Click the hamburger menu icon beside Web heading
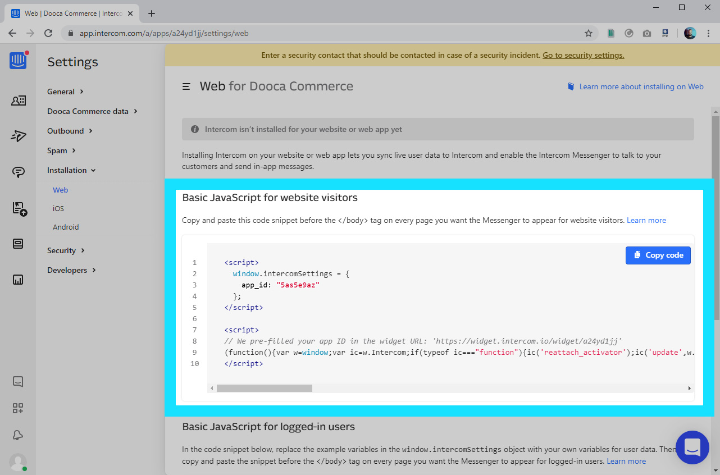The width and height of the screenshot is (720, 475). [x=186, y=86]
